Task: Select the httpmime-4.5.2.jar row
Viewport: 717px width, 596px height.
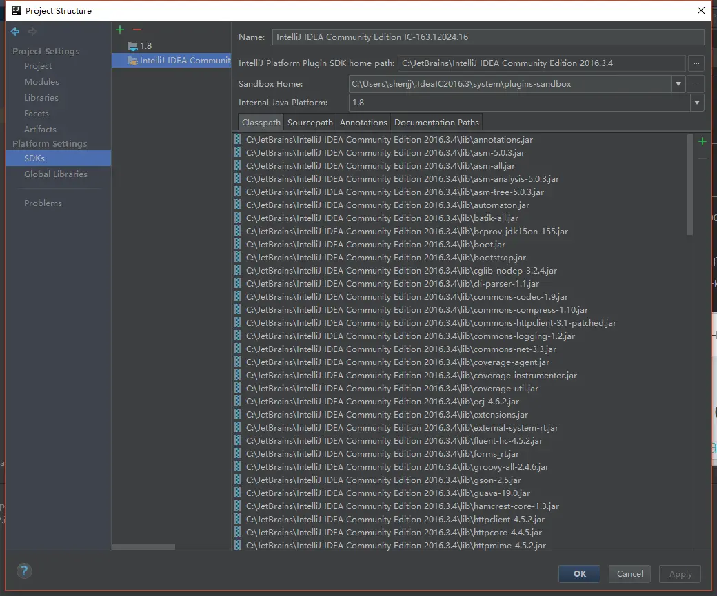Action: (x=460, y=546)
